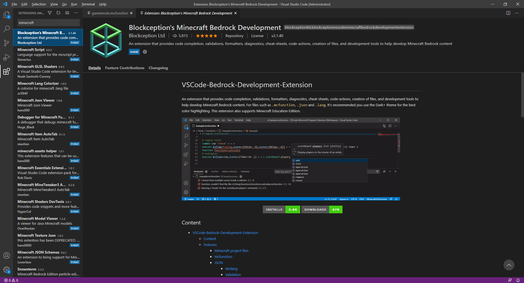Open the View menu

54,4
